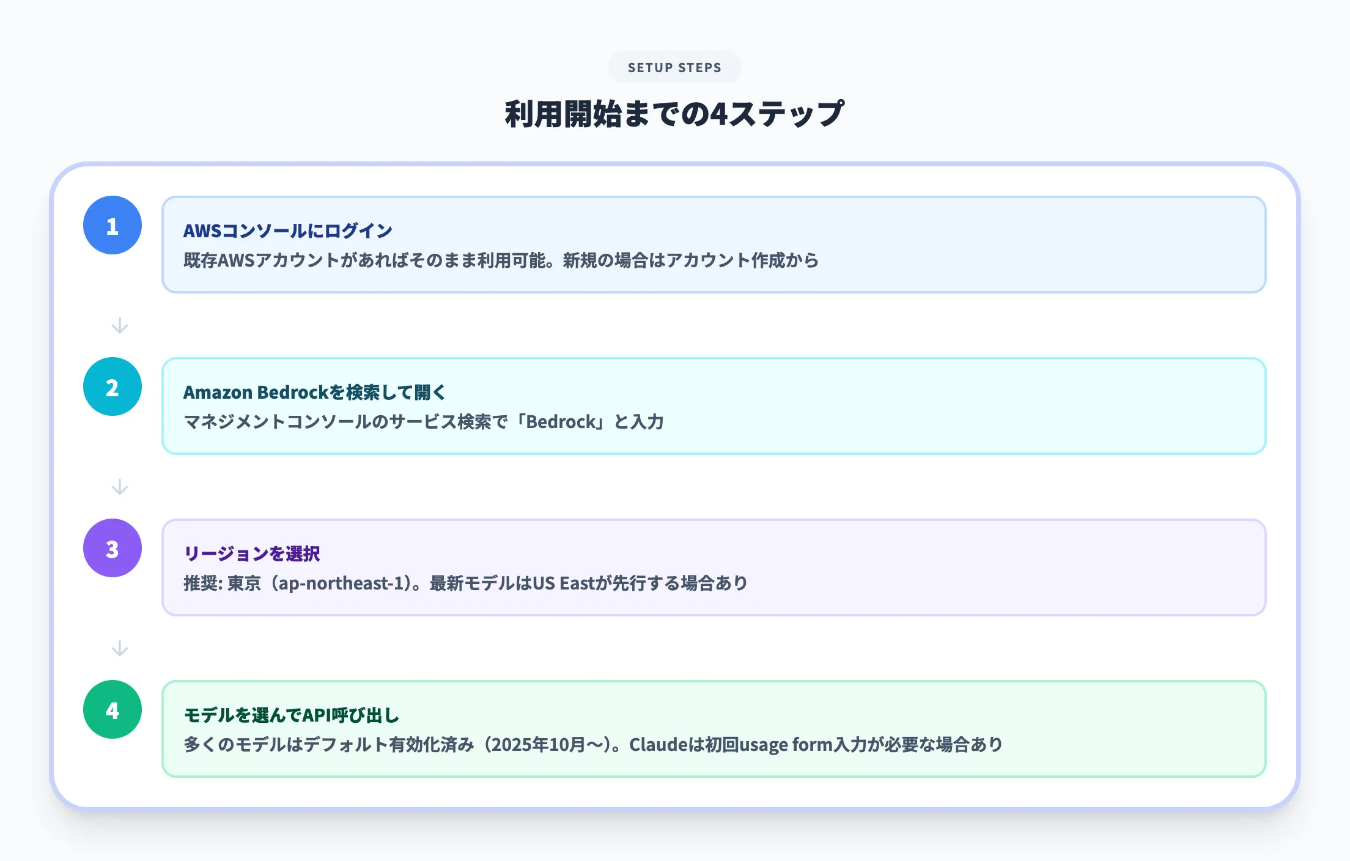The height and width of the screenshot is (861, 1350).
Task: Click the arrow between step 2 and 3
Action: (120, 487)
